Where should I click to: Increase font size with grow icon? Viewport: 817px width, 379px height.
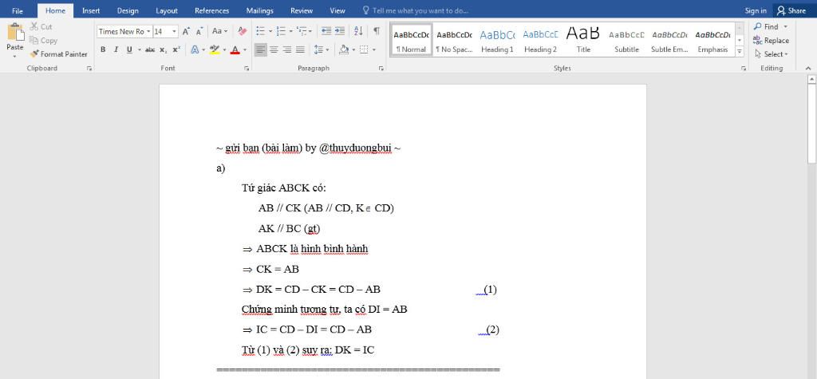186,31
